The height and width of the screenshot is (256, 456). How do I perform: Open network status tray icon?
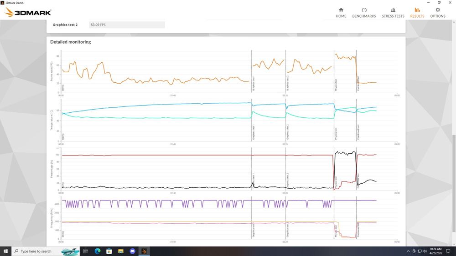[x=420, y=251]
